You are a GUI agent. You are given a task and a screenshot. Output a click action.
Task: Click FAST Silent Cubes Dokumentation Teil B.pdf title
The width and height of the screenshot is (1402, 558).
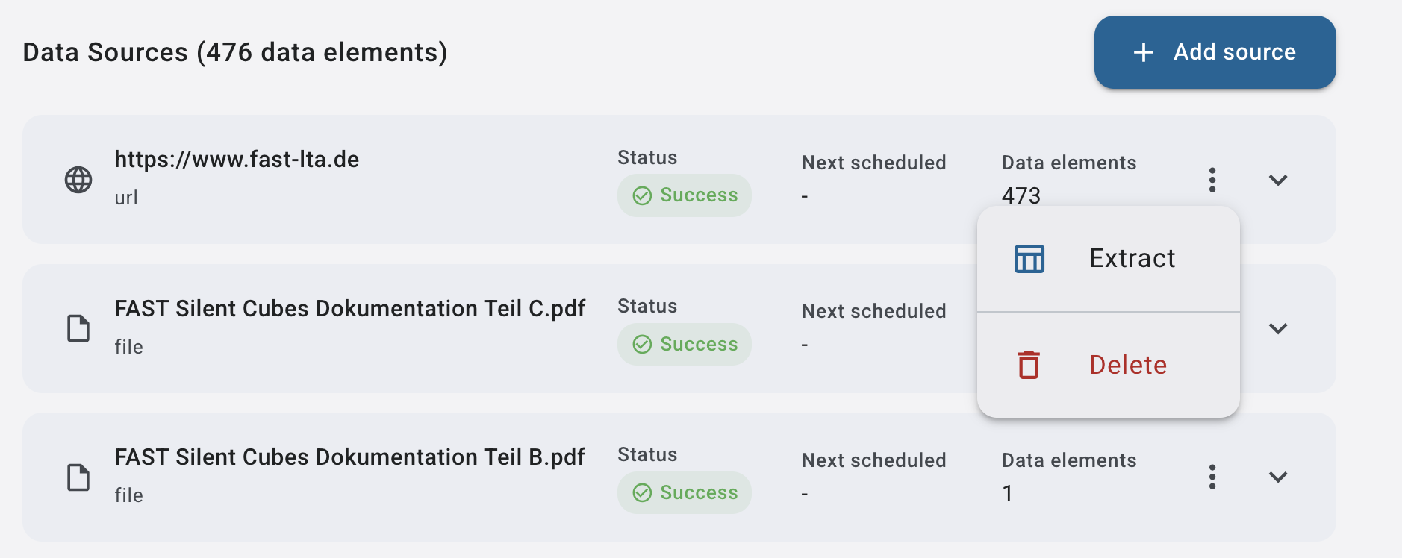pyautogui.click(x=349, y=457)
